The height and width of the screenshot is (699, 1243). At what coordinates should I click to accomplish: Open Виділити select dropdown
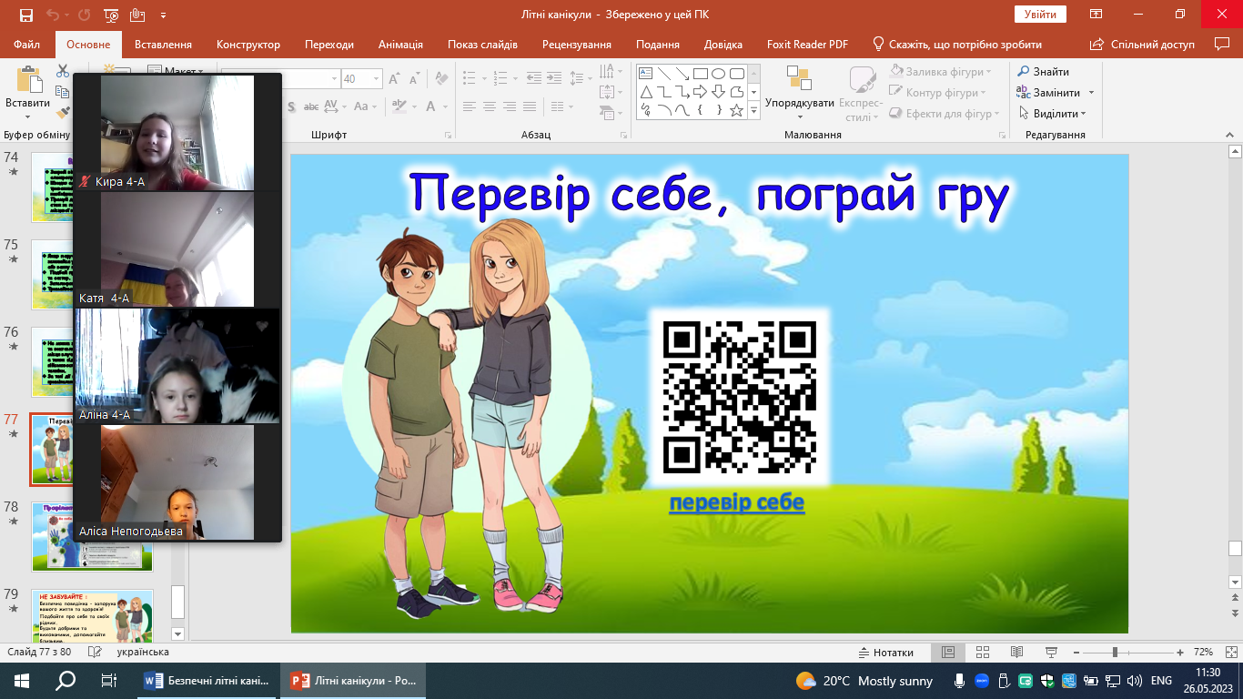click(x=1051, y=114)
